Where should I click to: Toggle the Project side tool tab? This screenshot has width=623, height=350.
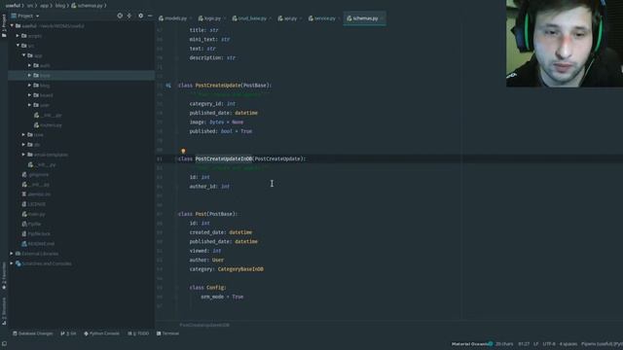(4, 26)
